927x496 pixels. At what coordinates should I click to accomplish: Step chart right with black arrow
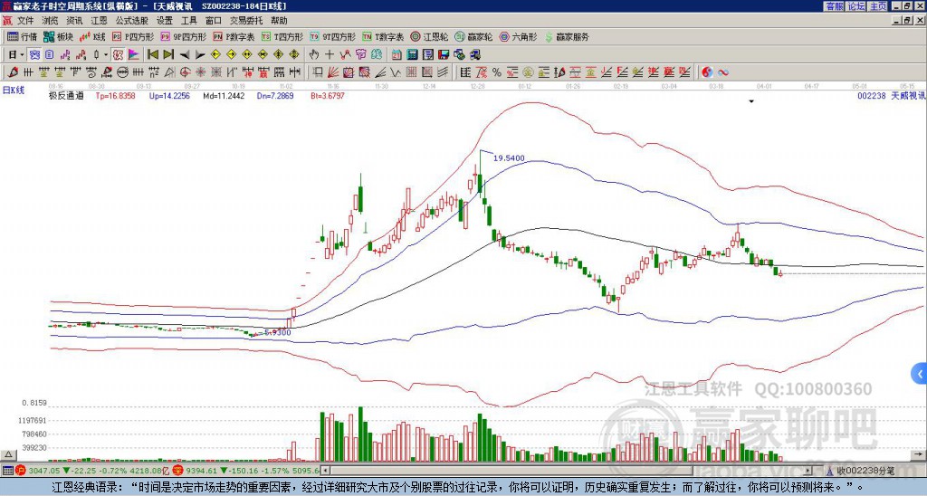tap(200, 55)
